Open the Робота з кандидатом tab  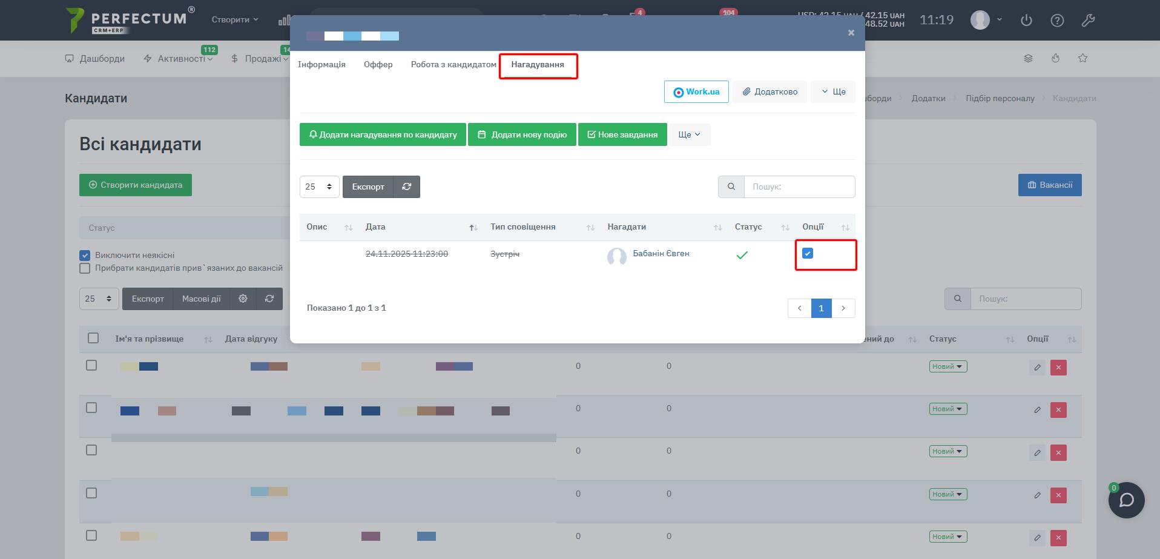(x=453, y=64)
